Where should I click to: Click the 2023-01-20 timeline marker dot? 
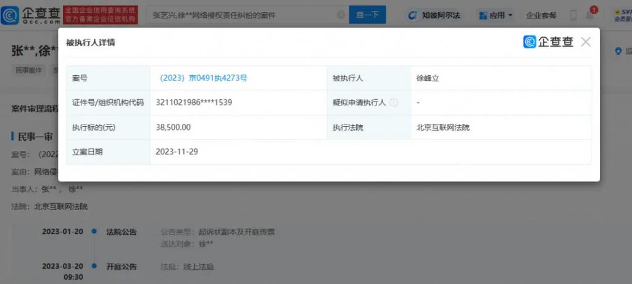(x=94, y=232)
